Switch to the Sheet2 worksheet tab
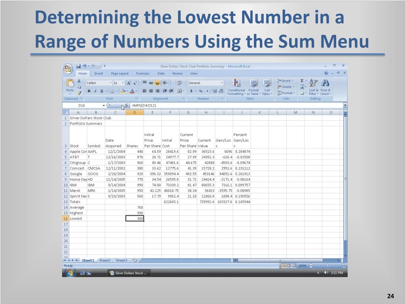 click(x=104, y=260)
